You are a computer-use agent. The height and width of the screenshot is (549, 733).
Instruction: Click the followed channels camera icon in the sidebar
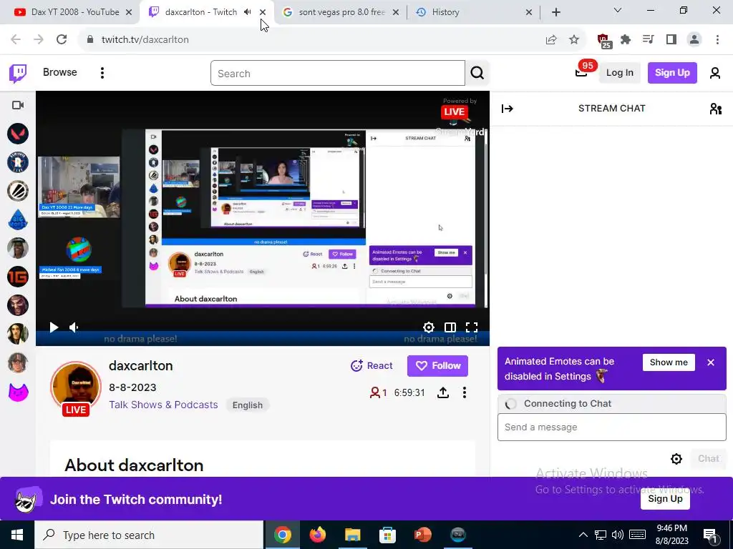tap(18, 105)
